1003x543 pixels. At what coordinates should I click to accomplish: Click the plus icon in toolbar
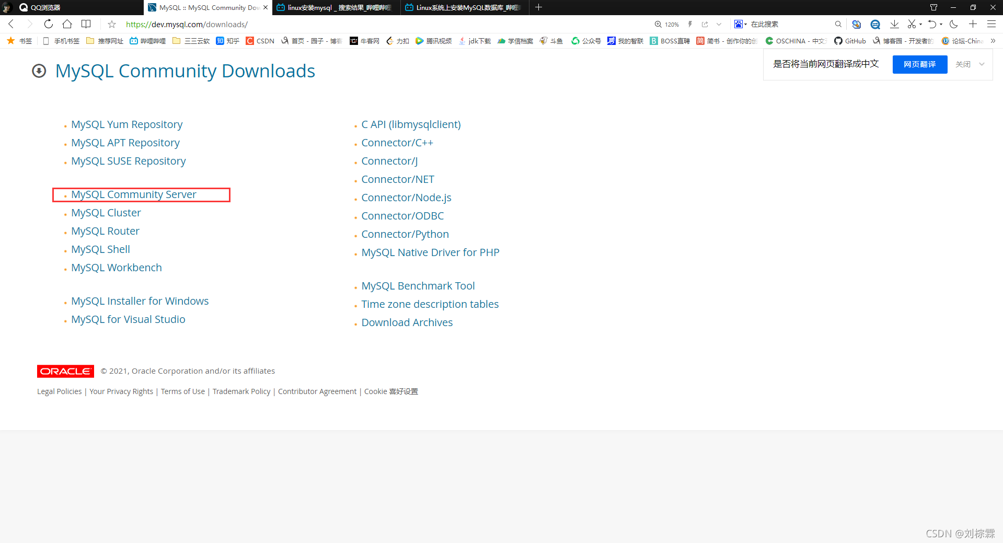coord(973,24)
